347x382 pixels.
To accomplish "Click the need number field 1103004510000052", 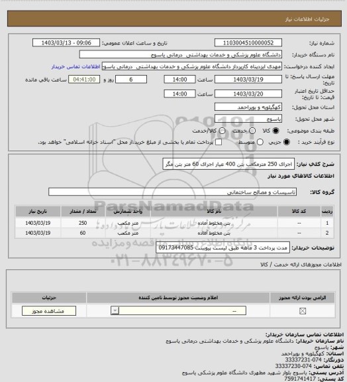I will (248, 43).
